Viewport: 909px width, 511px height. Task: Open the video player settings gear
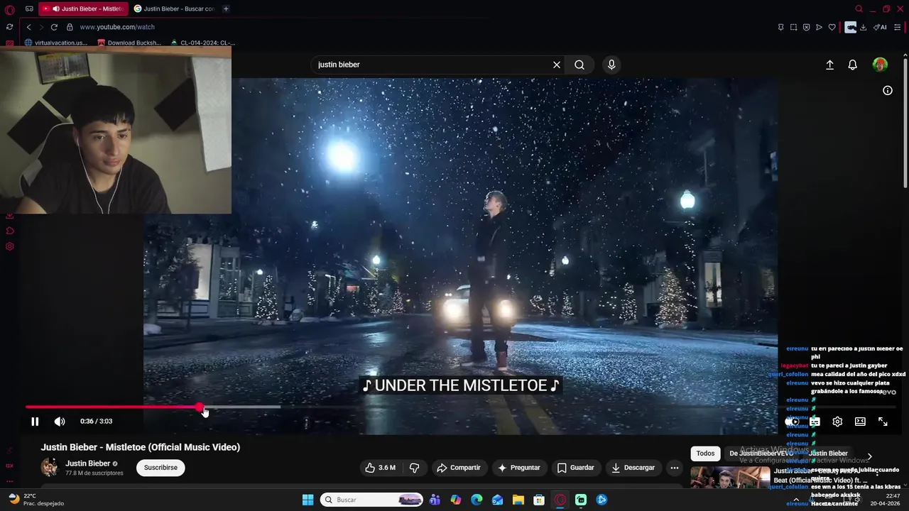click(x=837, y=422)
